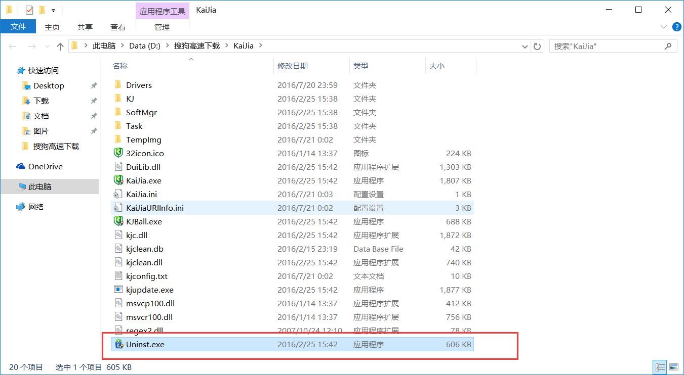Expand breadcrumb chevron after KaiJia
The image size is (684, 375).
(260, 45)
